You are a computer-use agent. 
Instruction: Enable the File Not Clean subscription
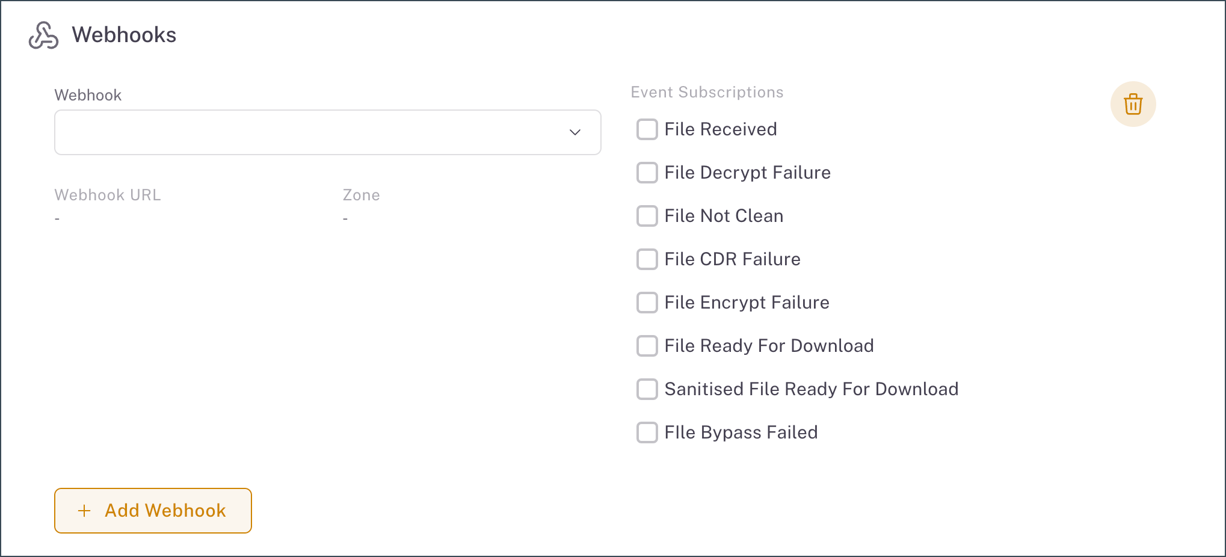tap(647, 216)
